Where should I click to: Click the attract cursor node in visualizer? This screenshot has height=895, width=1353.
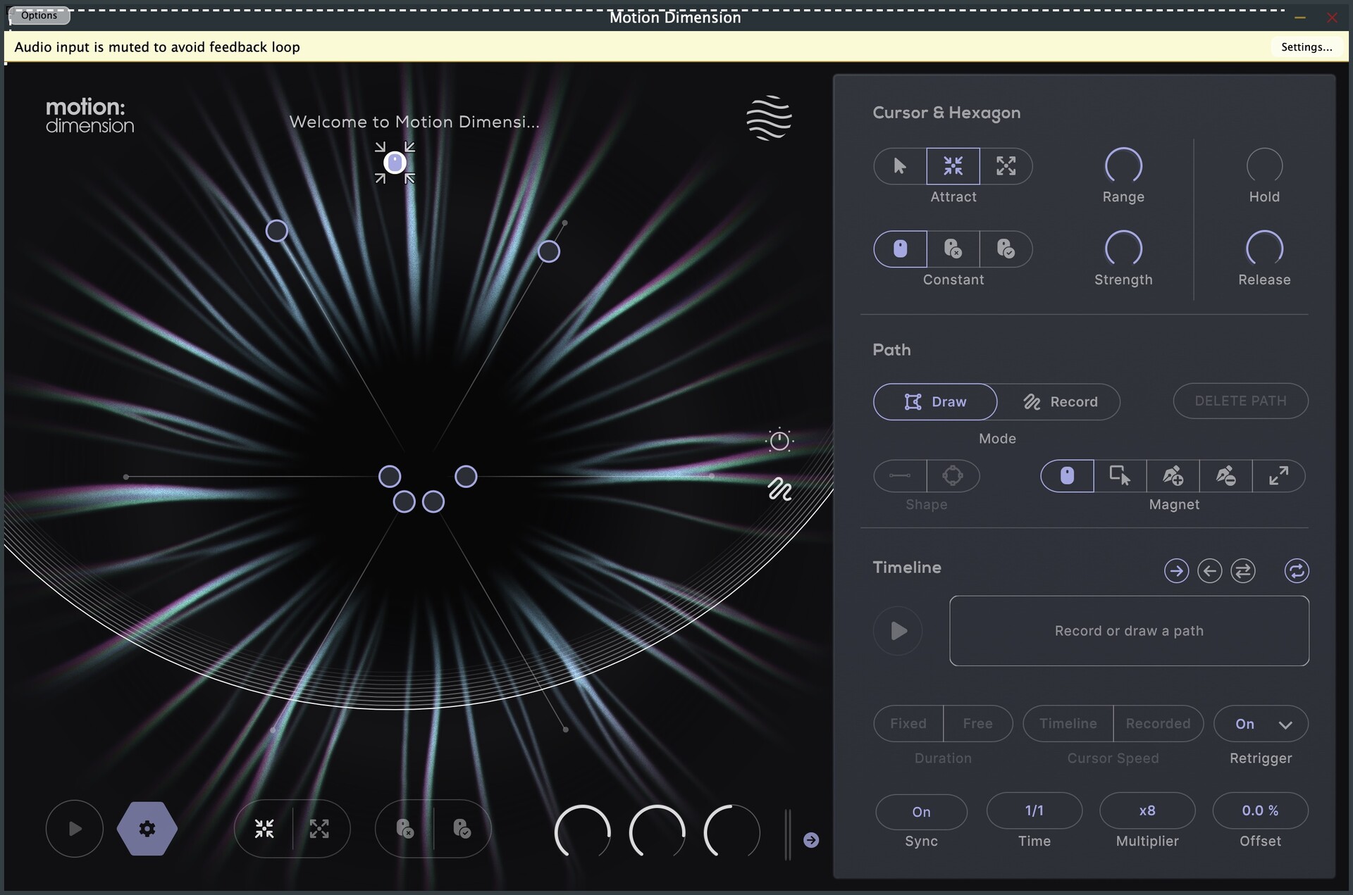395,163
